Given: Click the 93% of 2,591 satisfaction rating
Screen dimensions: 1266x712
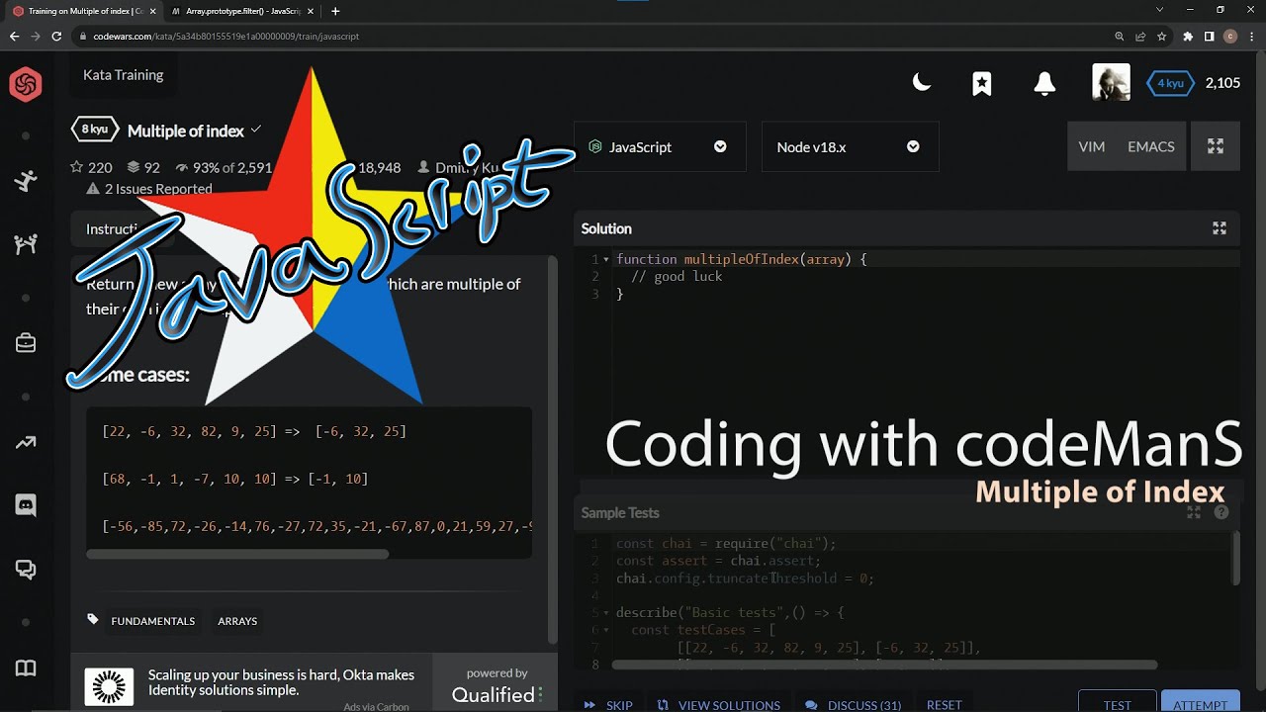Looking at the screenshot, I should (x=223, y=167).
